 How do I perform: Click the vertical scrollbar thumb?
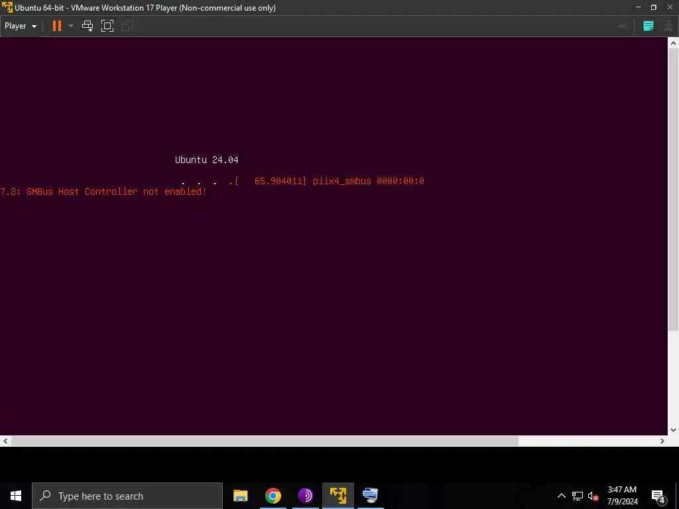[673, 190]
